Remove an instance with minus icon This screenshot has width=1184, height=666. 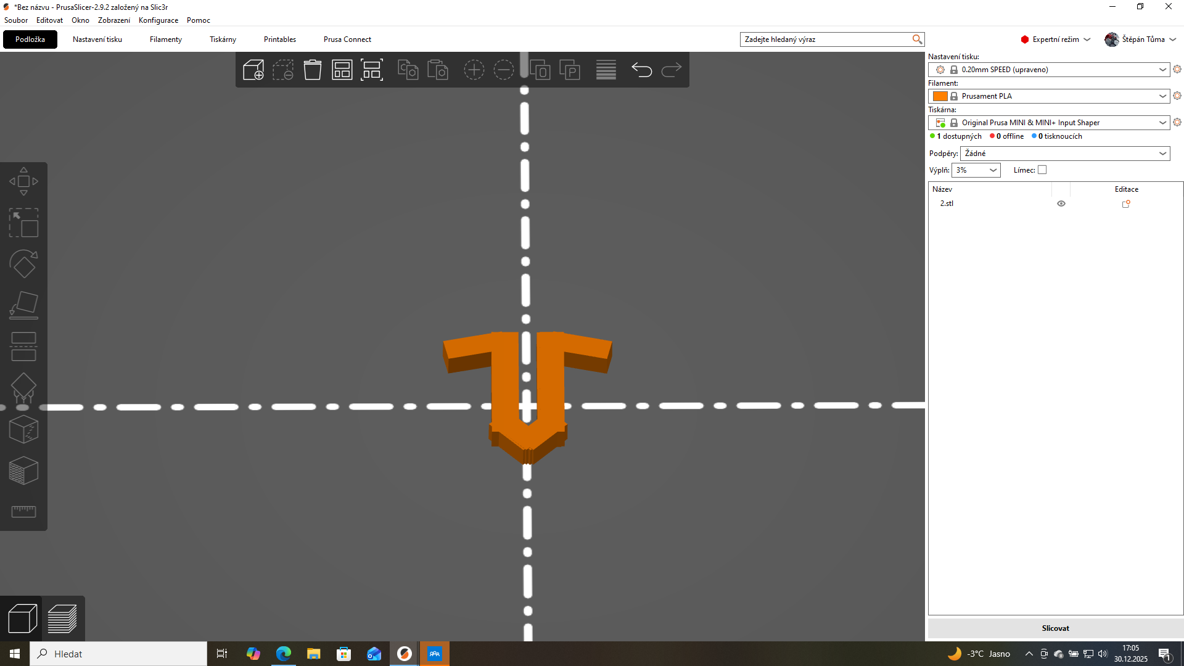[x=504, y=70]
